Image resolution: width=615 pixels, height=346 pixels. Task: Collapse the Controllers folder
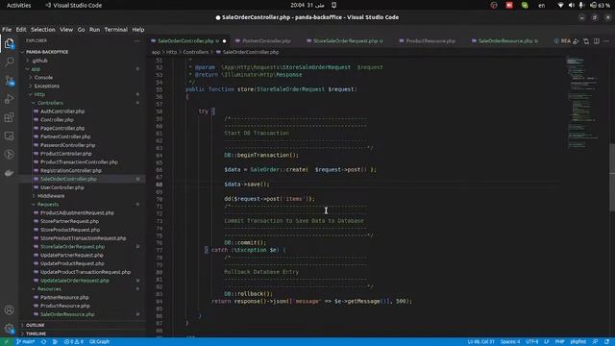[x=50, y=103]
